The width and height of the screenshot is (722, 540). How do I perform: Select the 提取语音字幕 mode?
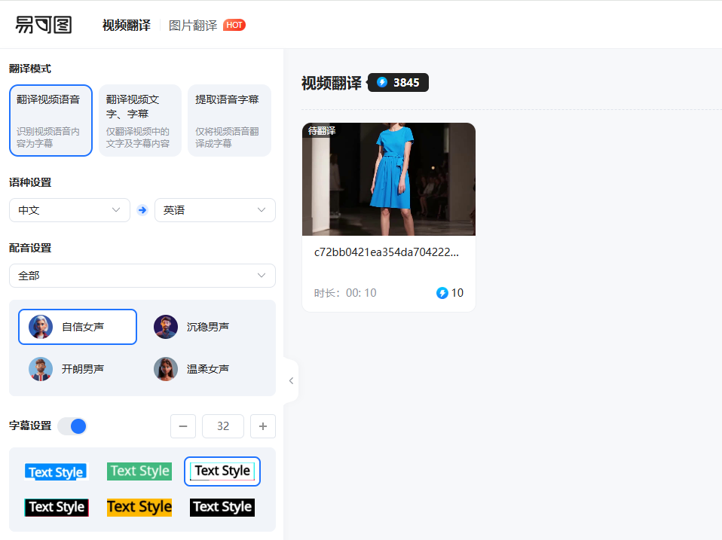click(x=229, y=121)
